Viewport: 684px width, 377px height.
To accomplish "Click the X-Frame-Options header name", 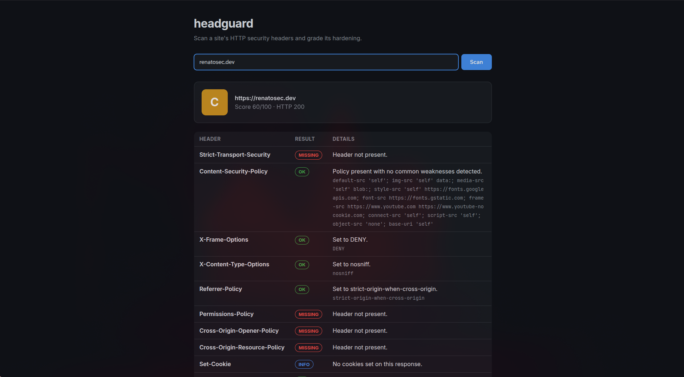I will pyautogui.click(x=224, y=239).
